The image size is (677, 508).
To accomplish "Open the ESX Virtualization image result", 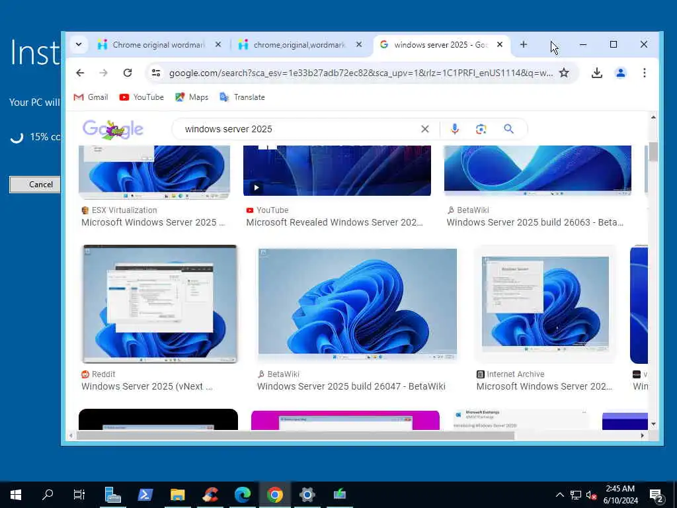I will coord(154,172).
